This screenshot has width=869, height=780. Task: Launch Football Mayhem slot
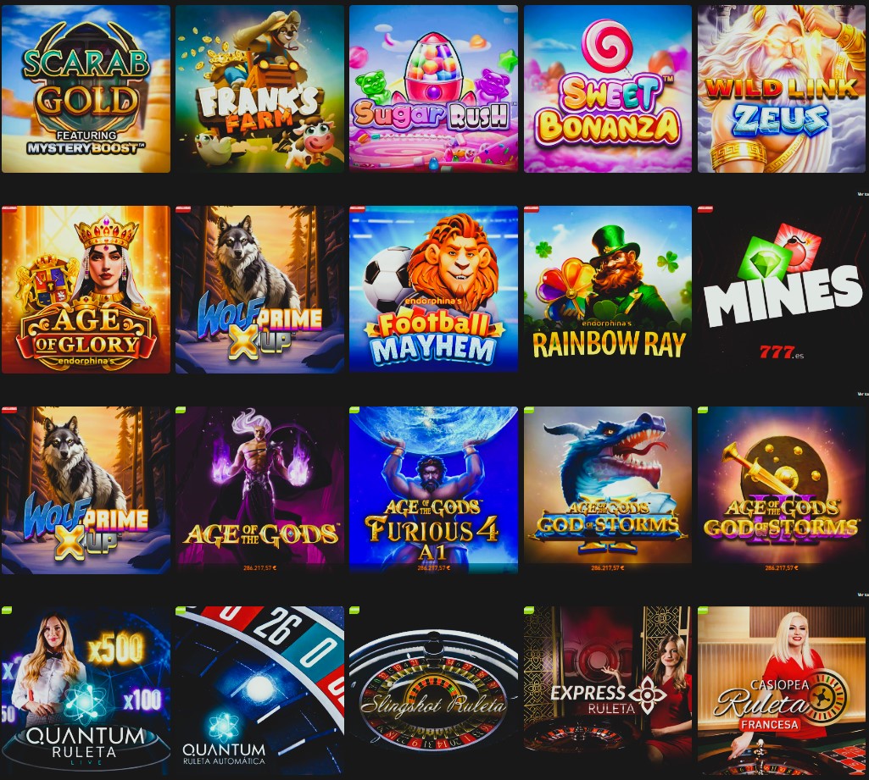coord(434,290)
